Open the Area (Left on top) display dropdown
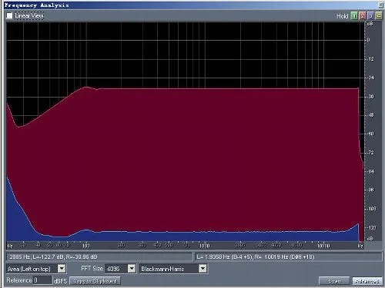 coord(62,269)
